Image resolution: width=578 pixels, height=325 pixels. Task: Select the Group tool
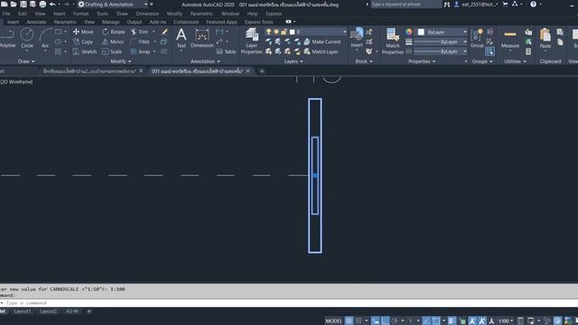click(477, 38)
